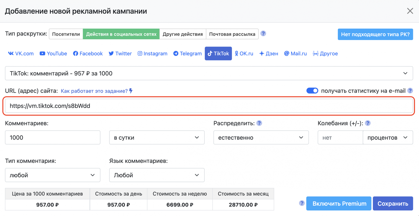Close the new campaign dialog
Image resolution: width=419 pixels, height=216 pixels.
tap(410, 11)
